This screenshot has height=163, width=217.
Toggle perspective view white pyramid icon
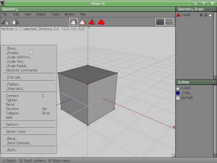click(x=15, y=22)
